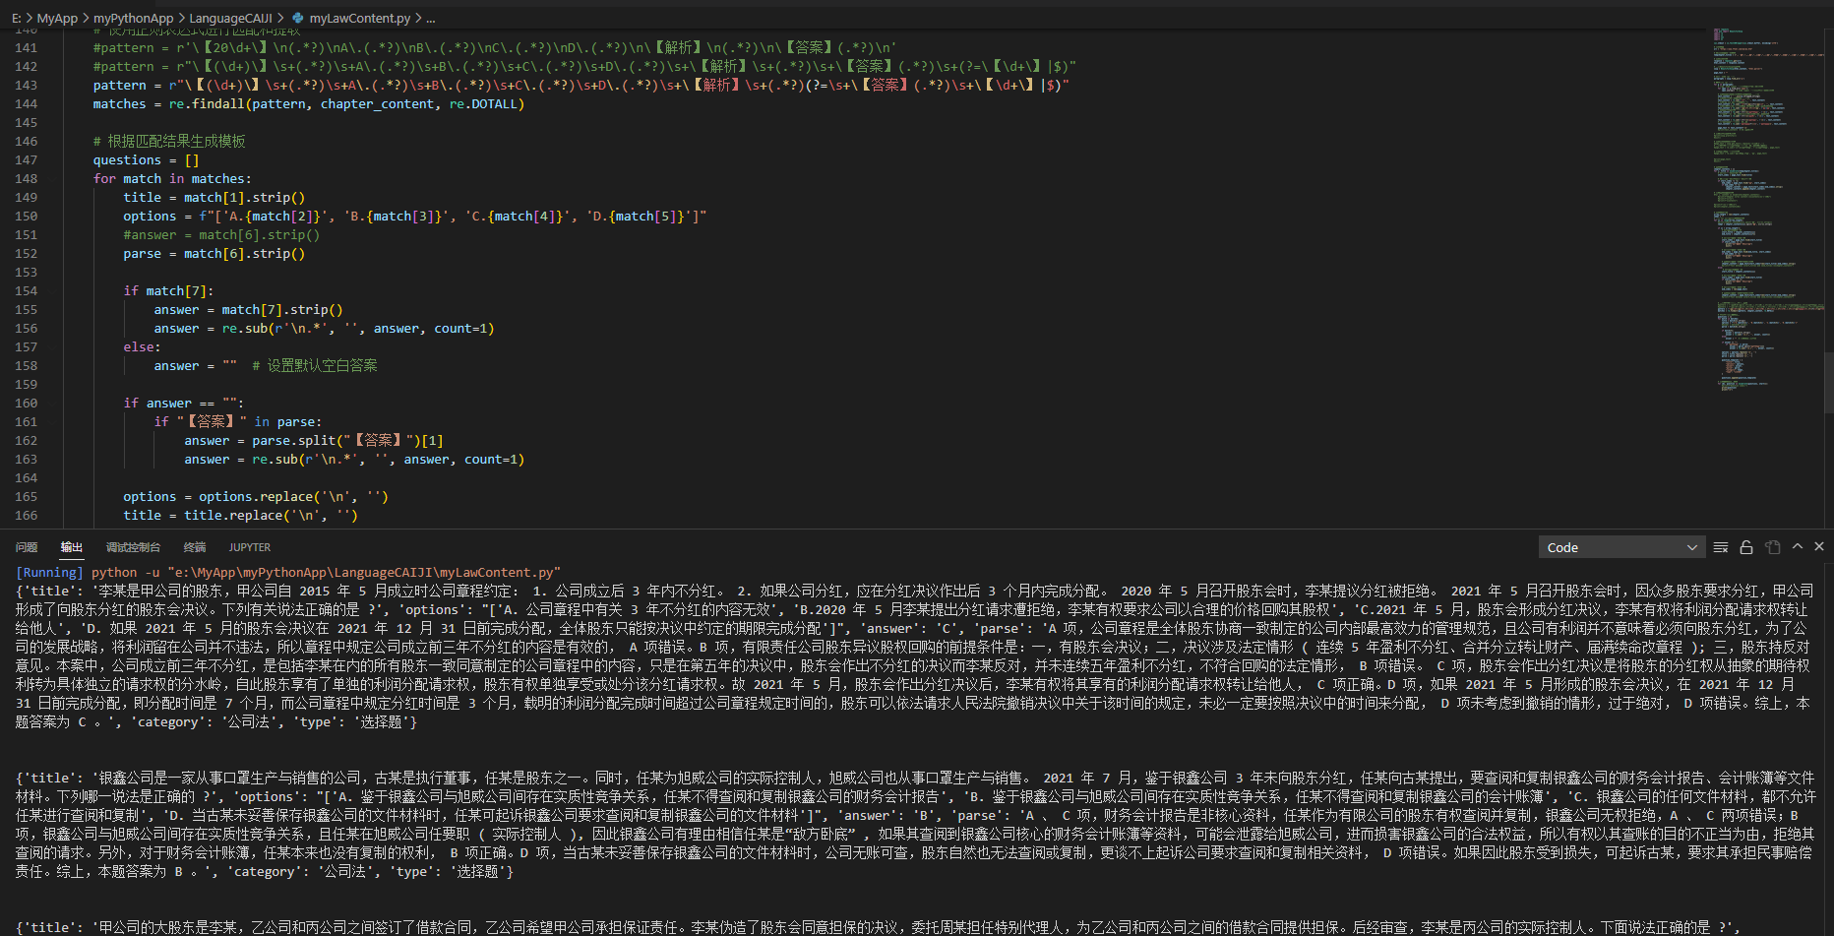Toggle the output scroll lock icon
This screenshot has height=936, width=1834.
point(1746,547)
